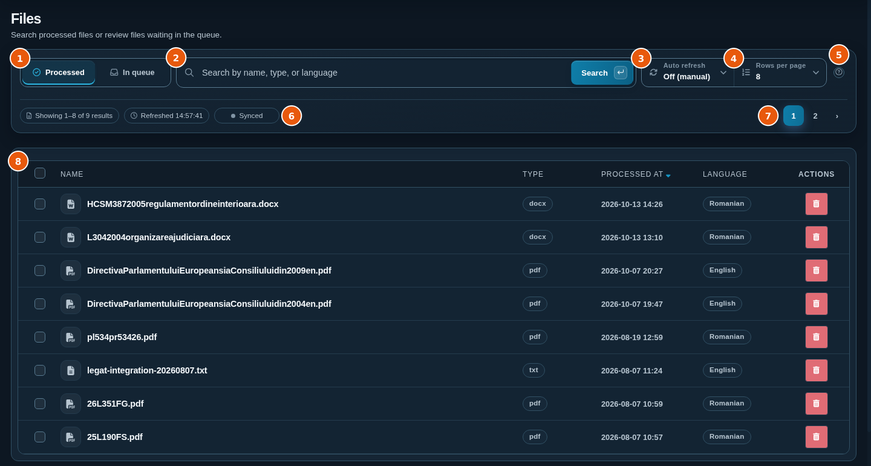This screenshot has height=466, width=871.
Task: Click the Search button
Action: pyautogui.click(x=602, y=73)
